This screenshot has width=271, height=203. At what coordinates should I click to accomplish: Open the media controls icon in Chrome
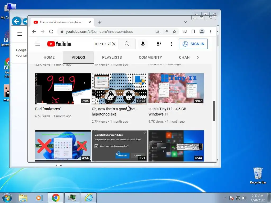[x=185, y=31]
